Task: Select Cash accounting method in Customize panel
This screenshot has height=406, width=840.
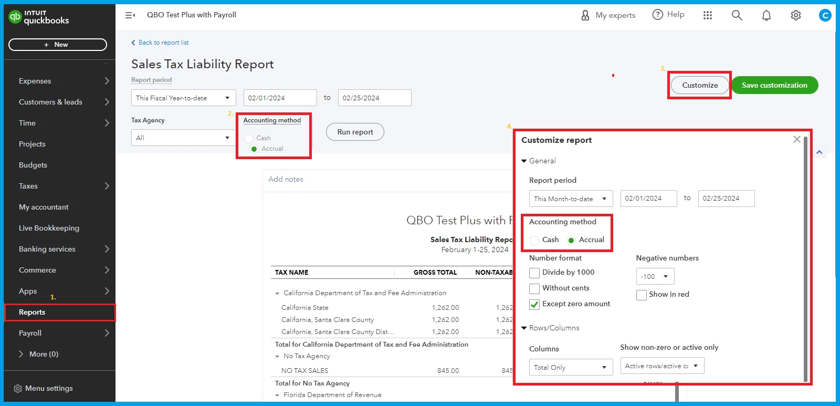Action: [x=534, y=240]
